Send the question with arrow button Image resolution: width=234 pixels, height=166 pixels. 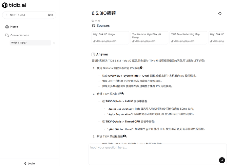point(222,160)
